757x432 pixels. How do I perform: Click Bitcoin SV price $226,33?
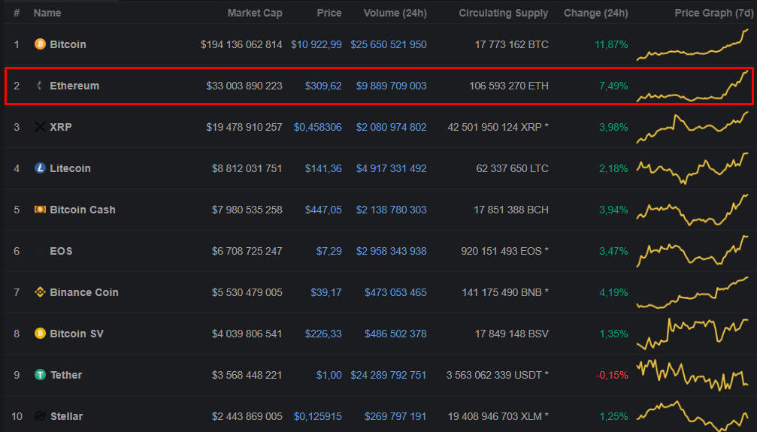[323, 334]
